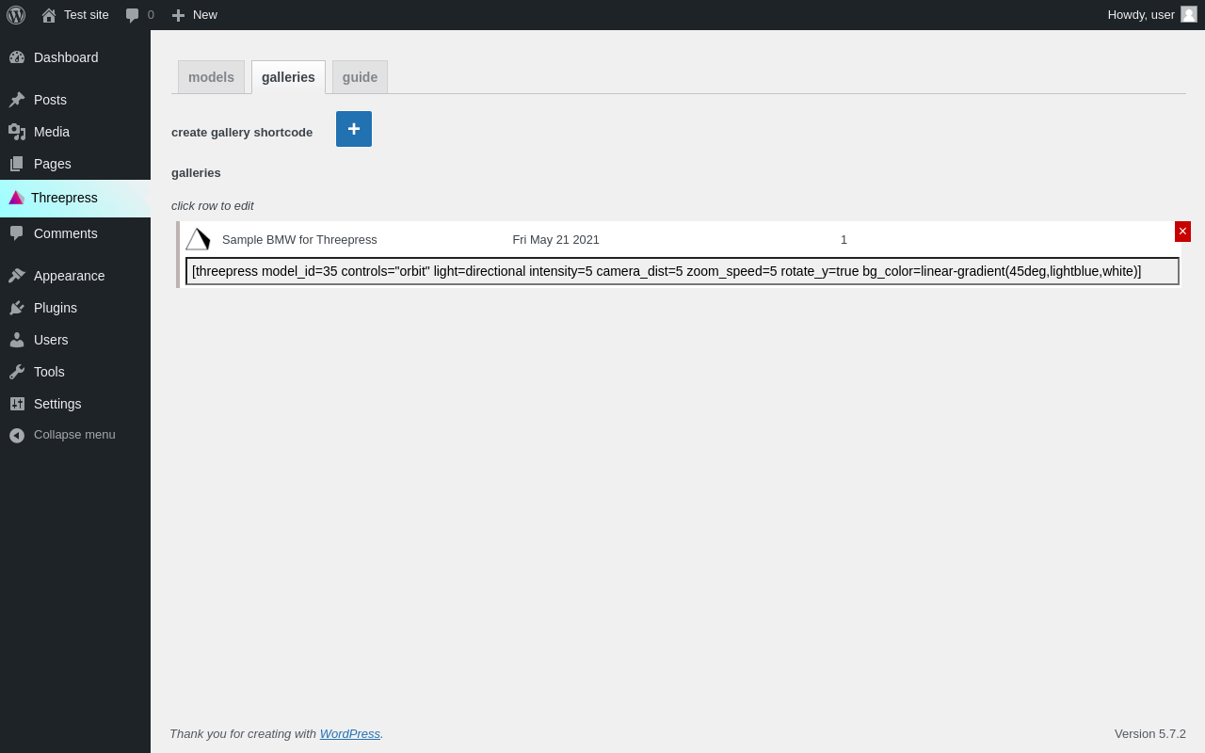Screen dimensions: 1205x753
Task: Switch to the models tab
Action: [x=211, y=77]
